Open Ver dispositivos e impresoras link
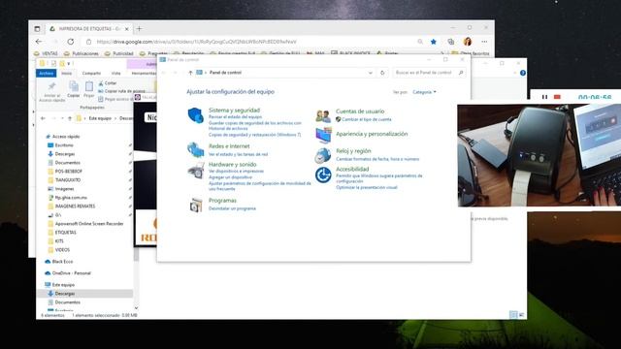621x349 pixels. 236,172
